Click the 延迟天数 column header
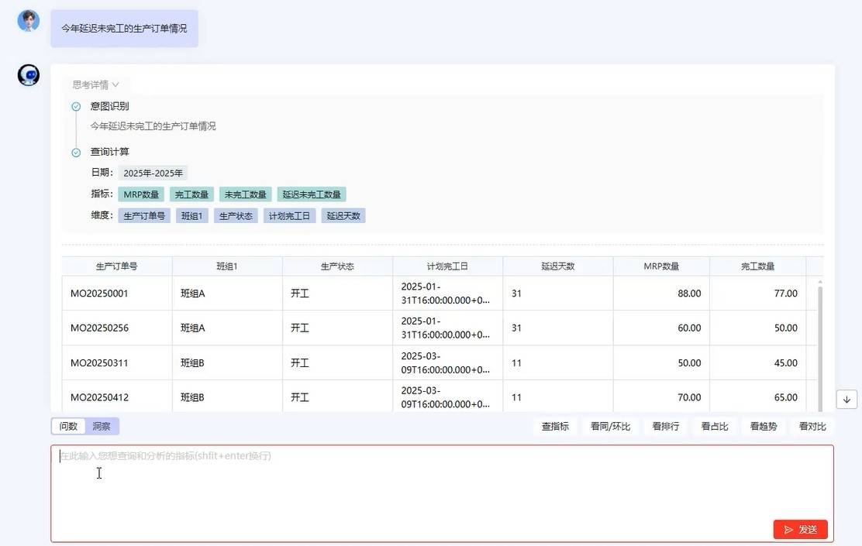 coord(558,266)
